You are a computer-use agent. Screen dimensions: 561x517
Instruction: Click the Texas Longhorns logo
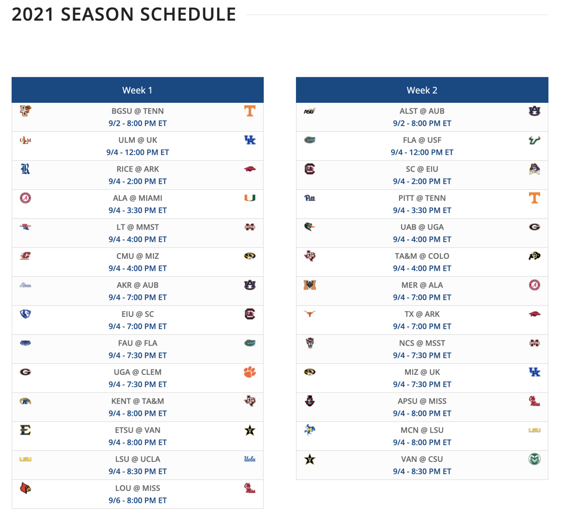pos(310,314)
